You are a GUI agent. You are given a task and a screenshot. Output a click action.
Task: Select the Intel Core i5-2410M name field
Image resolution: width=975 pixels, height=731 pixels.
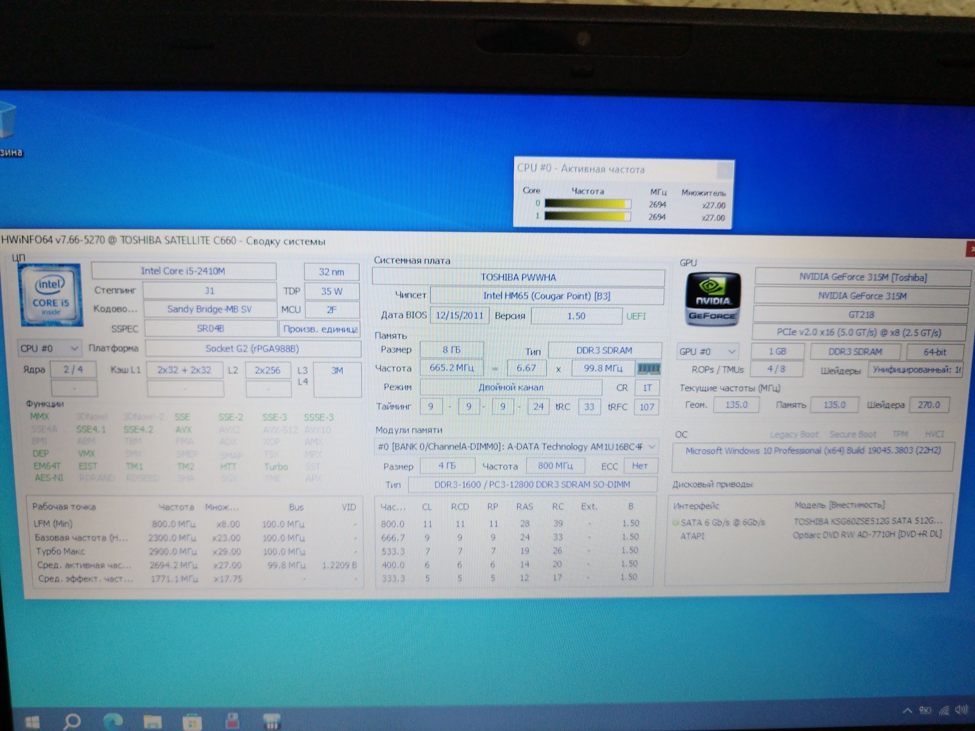pyautogui.click(x=184, y=271)
